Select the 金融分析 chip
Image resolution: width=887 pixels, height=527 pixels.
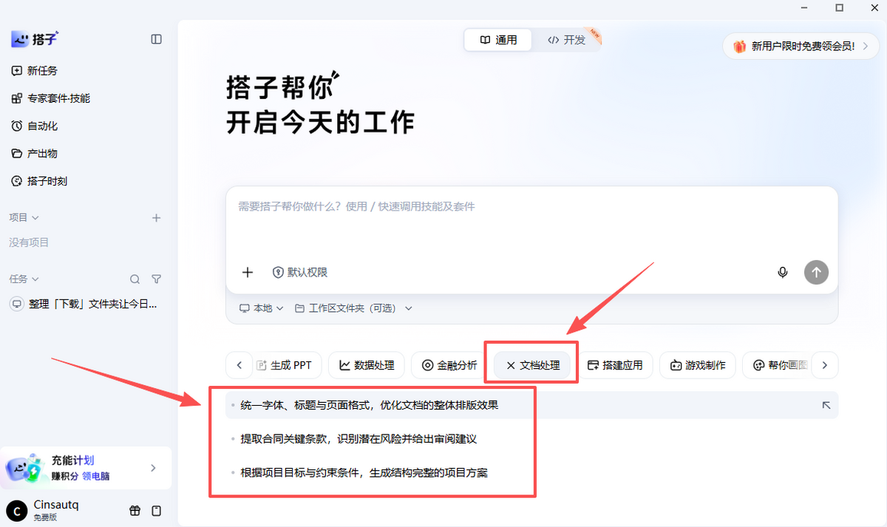tap(449, 365)
